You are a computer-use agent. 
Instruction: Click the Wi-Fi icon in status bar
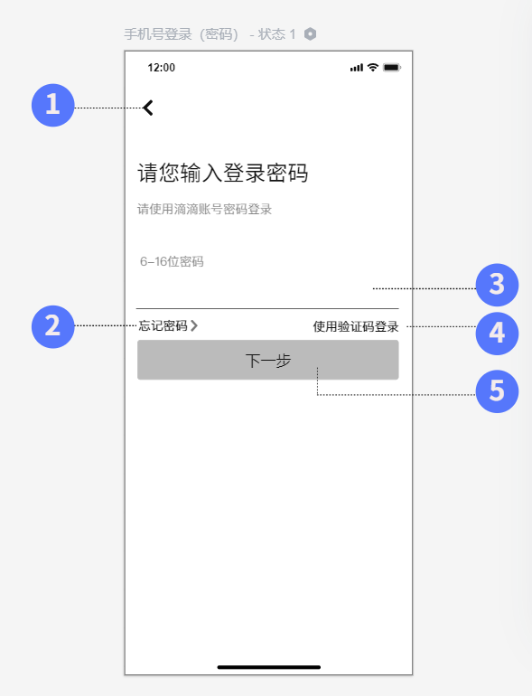[x=373, y=68]
